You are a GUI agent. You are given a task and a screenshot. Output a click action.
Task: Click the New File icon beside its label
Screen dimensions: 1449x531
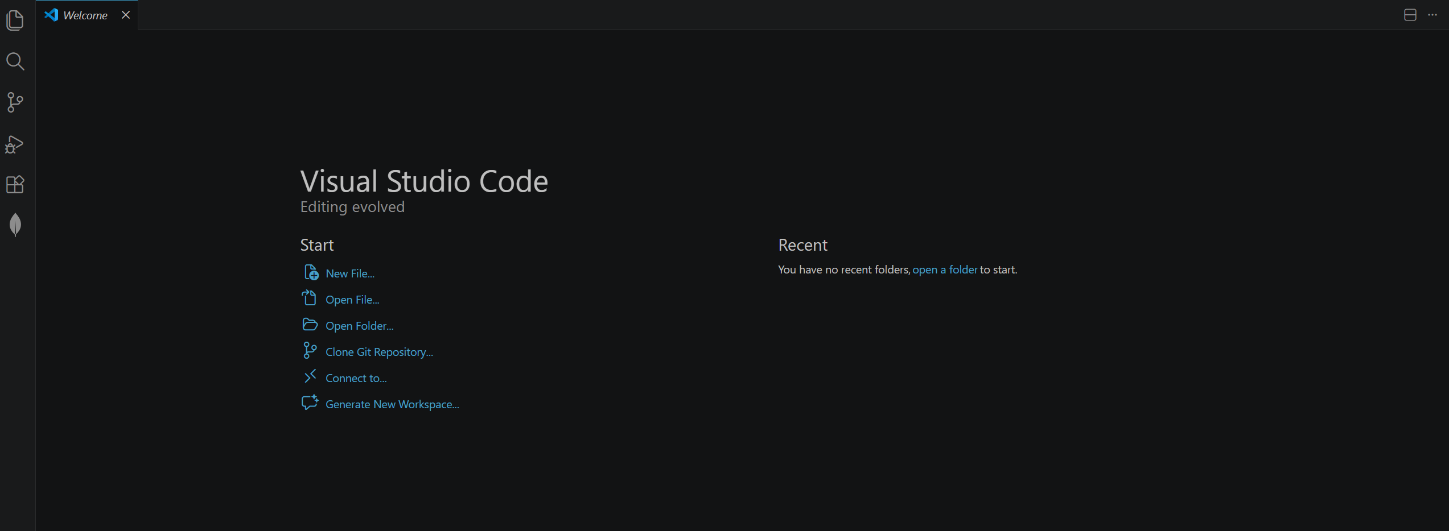pos(311,272)
